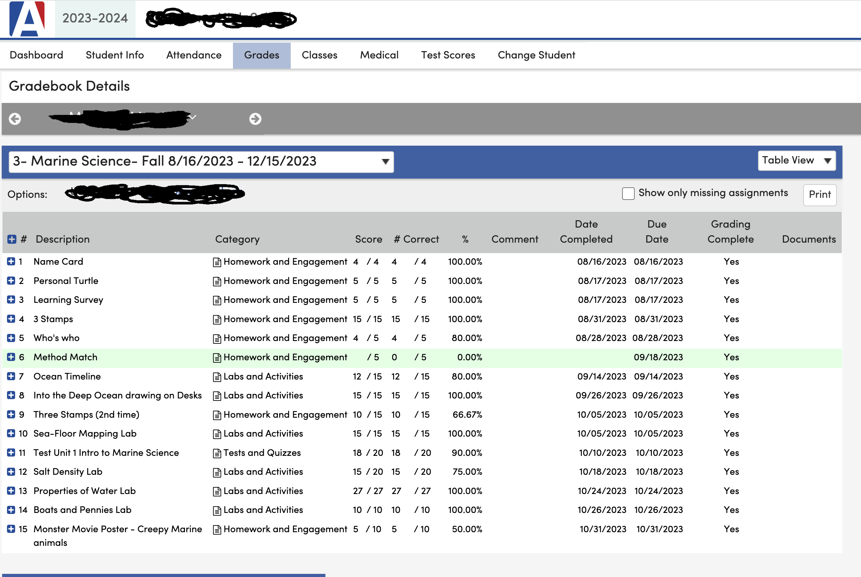Click the document icon for Ocean Timeline row
The height and width of the screenshot is (577, 861).
tap(217, 377)
